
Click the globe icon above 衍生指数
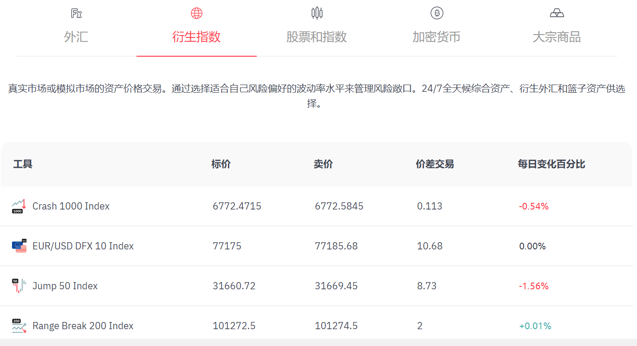196,13
